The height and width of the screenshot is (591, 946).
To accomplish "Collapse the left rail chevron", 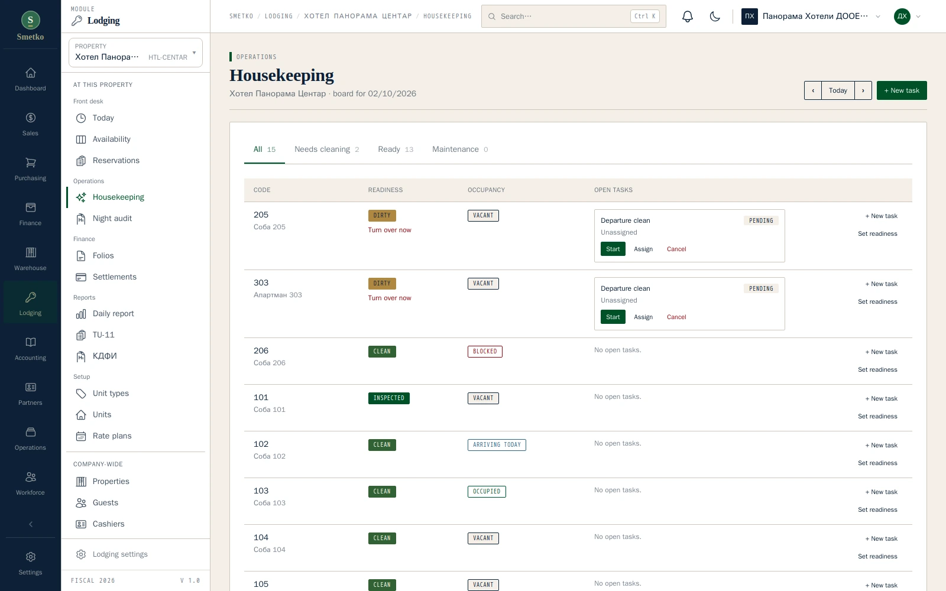I will coord(30,524).
